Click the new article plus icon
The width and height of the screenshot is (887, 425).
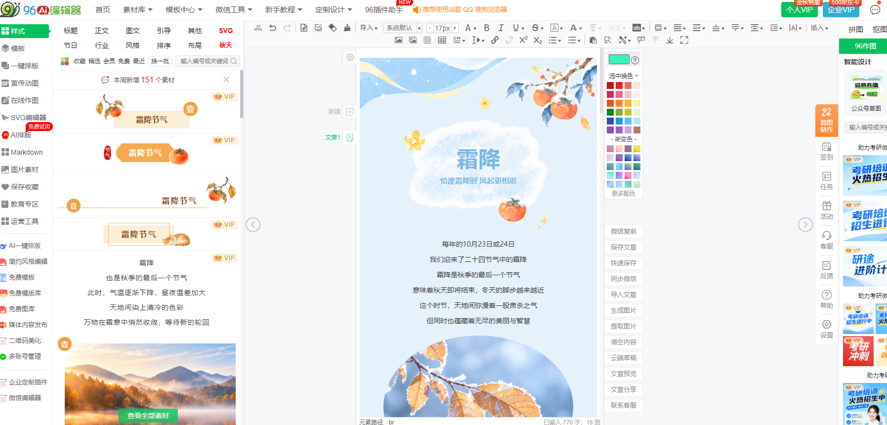pyautogui.click(x=350, y=112)
